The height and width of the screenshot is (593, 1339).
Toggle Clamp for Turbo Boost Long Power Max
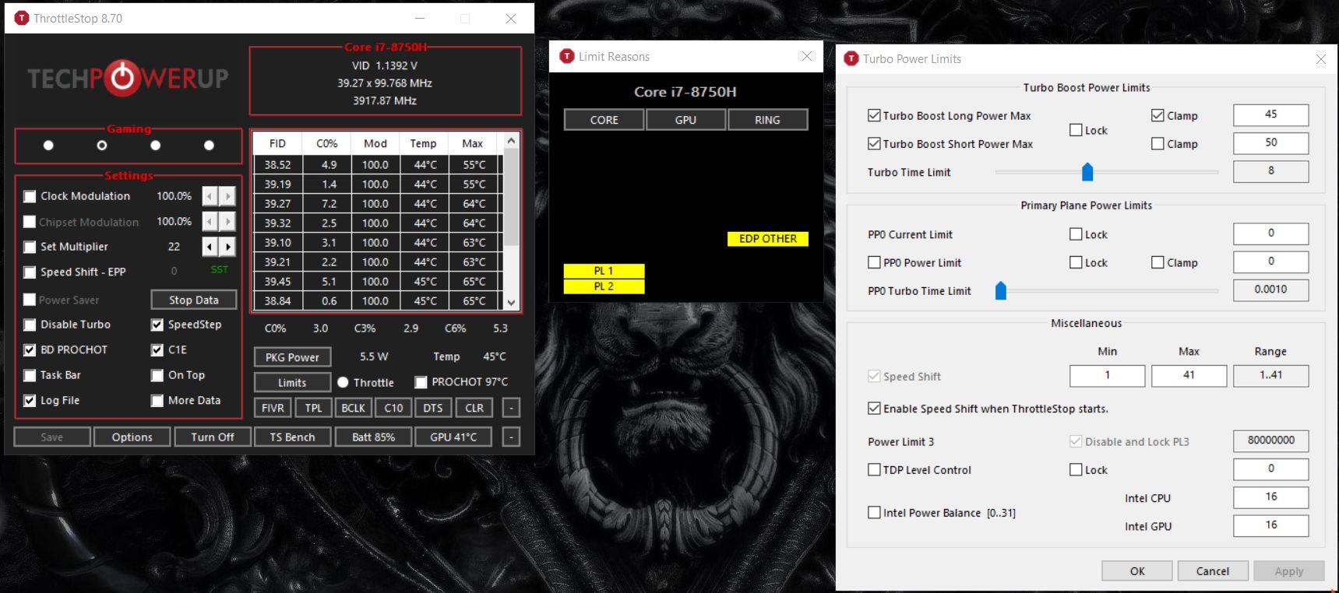1158,115
